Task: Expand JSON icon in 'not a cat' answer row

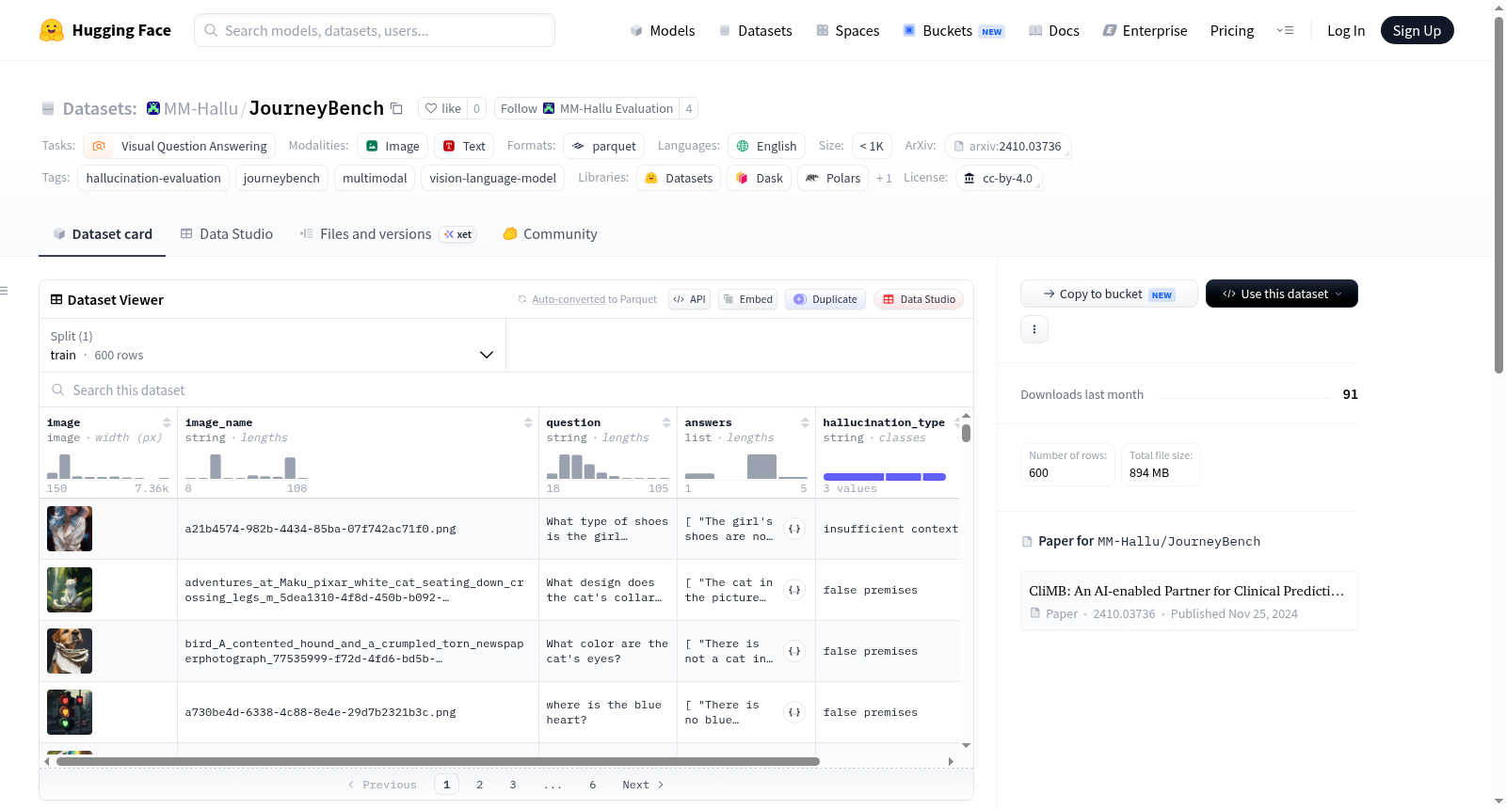Action: coord(794,651)
